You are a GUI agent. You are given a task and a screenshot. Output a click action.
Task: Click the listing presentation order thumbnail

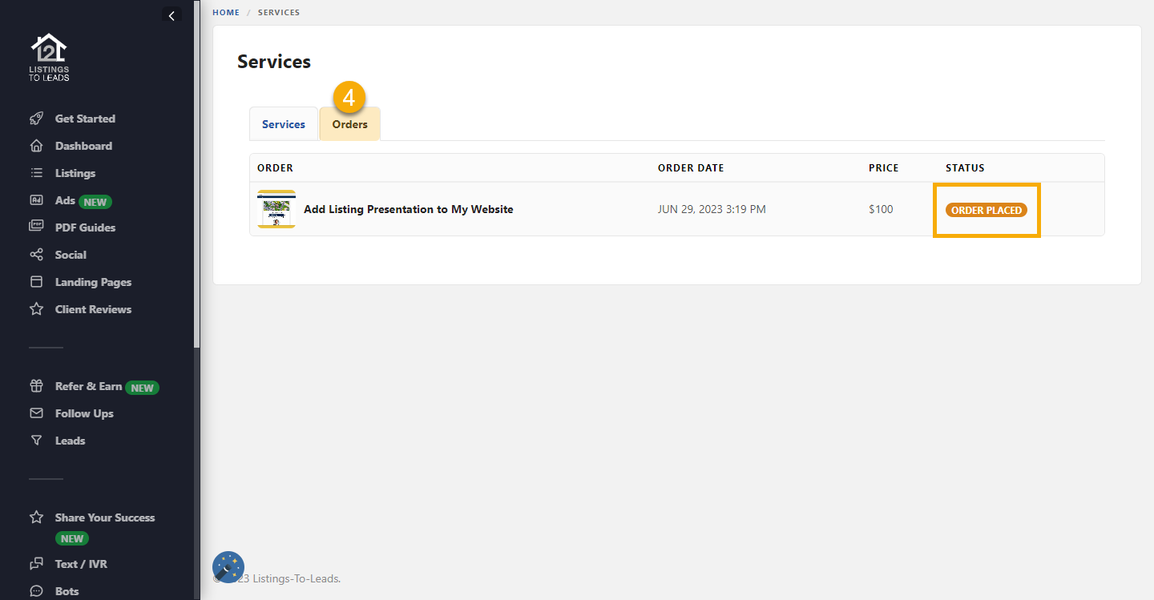pyautogui.click(x=276, y=209)
